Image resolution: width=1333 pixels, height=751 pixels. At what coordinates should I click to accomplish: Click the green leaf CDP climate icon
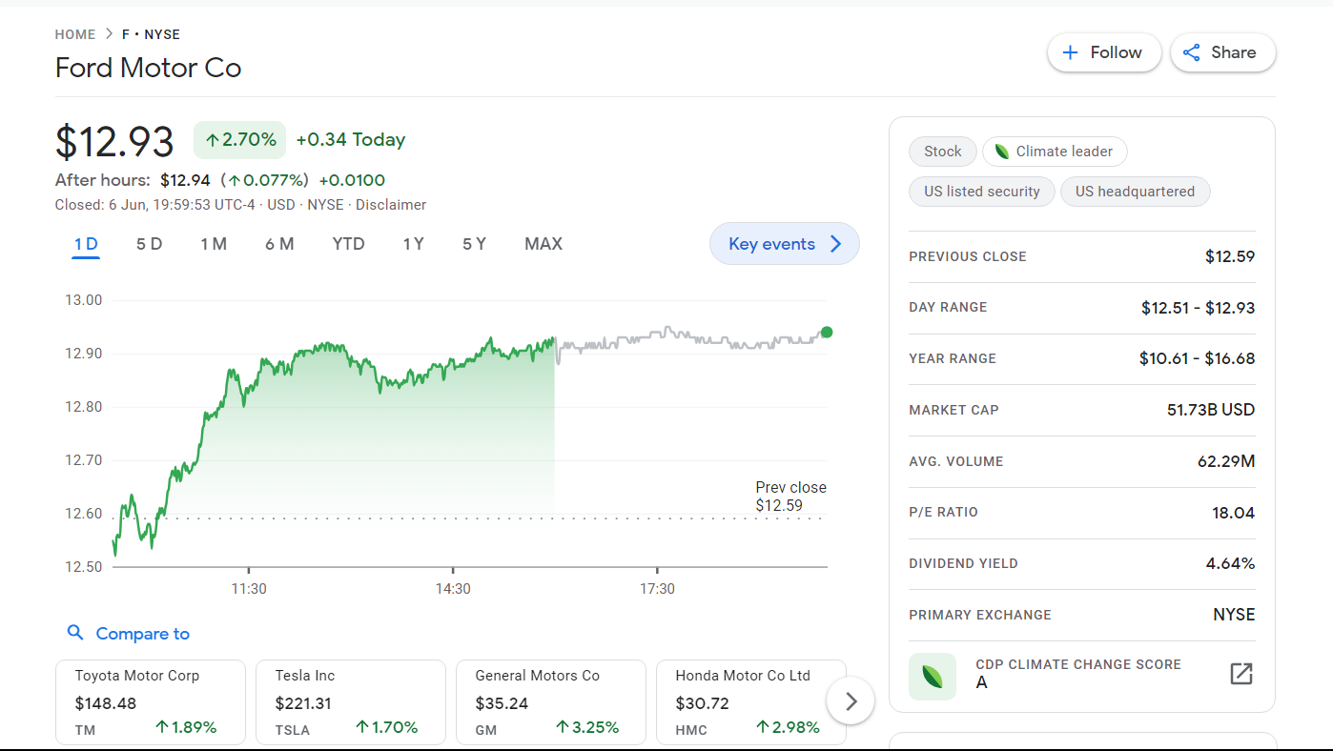(x=933, y=677)
